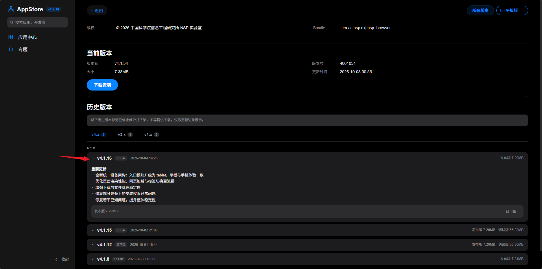Click the 收起 collapse chevron icon
542x269 pixels.
(56, 259)
